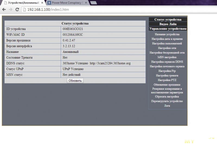Open Видео Лайв menu section
Viewport: 217px width, 146px height.
(x=168, y=24)
